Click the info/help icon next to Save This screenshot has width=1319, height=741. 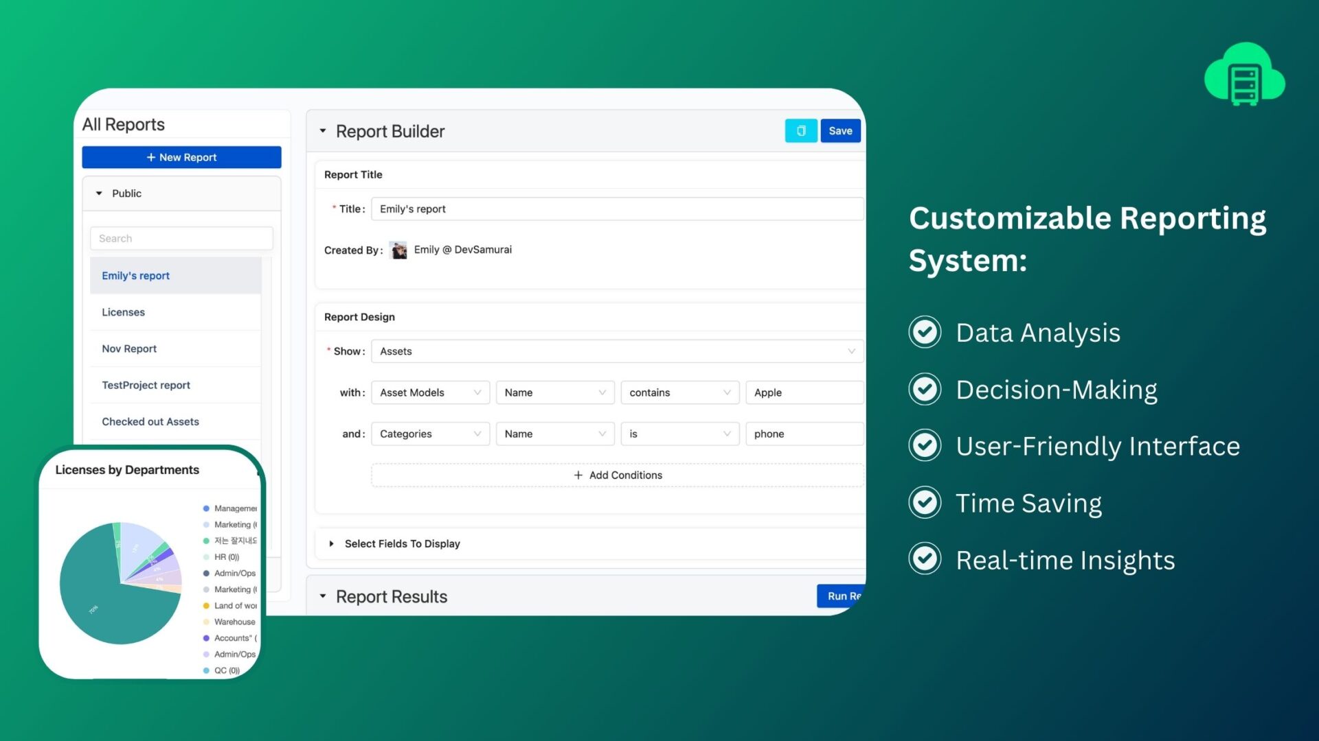800,131
